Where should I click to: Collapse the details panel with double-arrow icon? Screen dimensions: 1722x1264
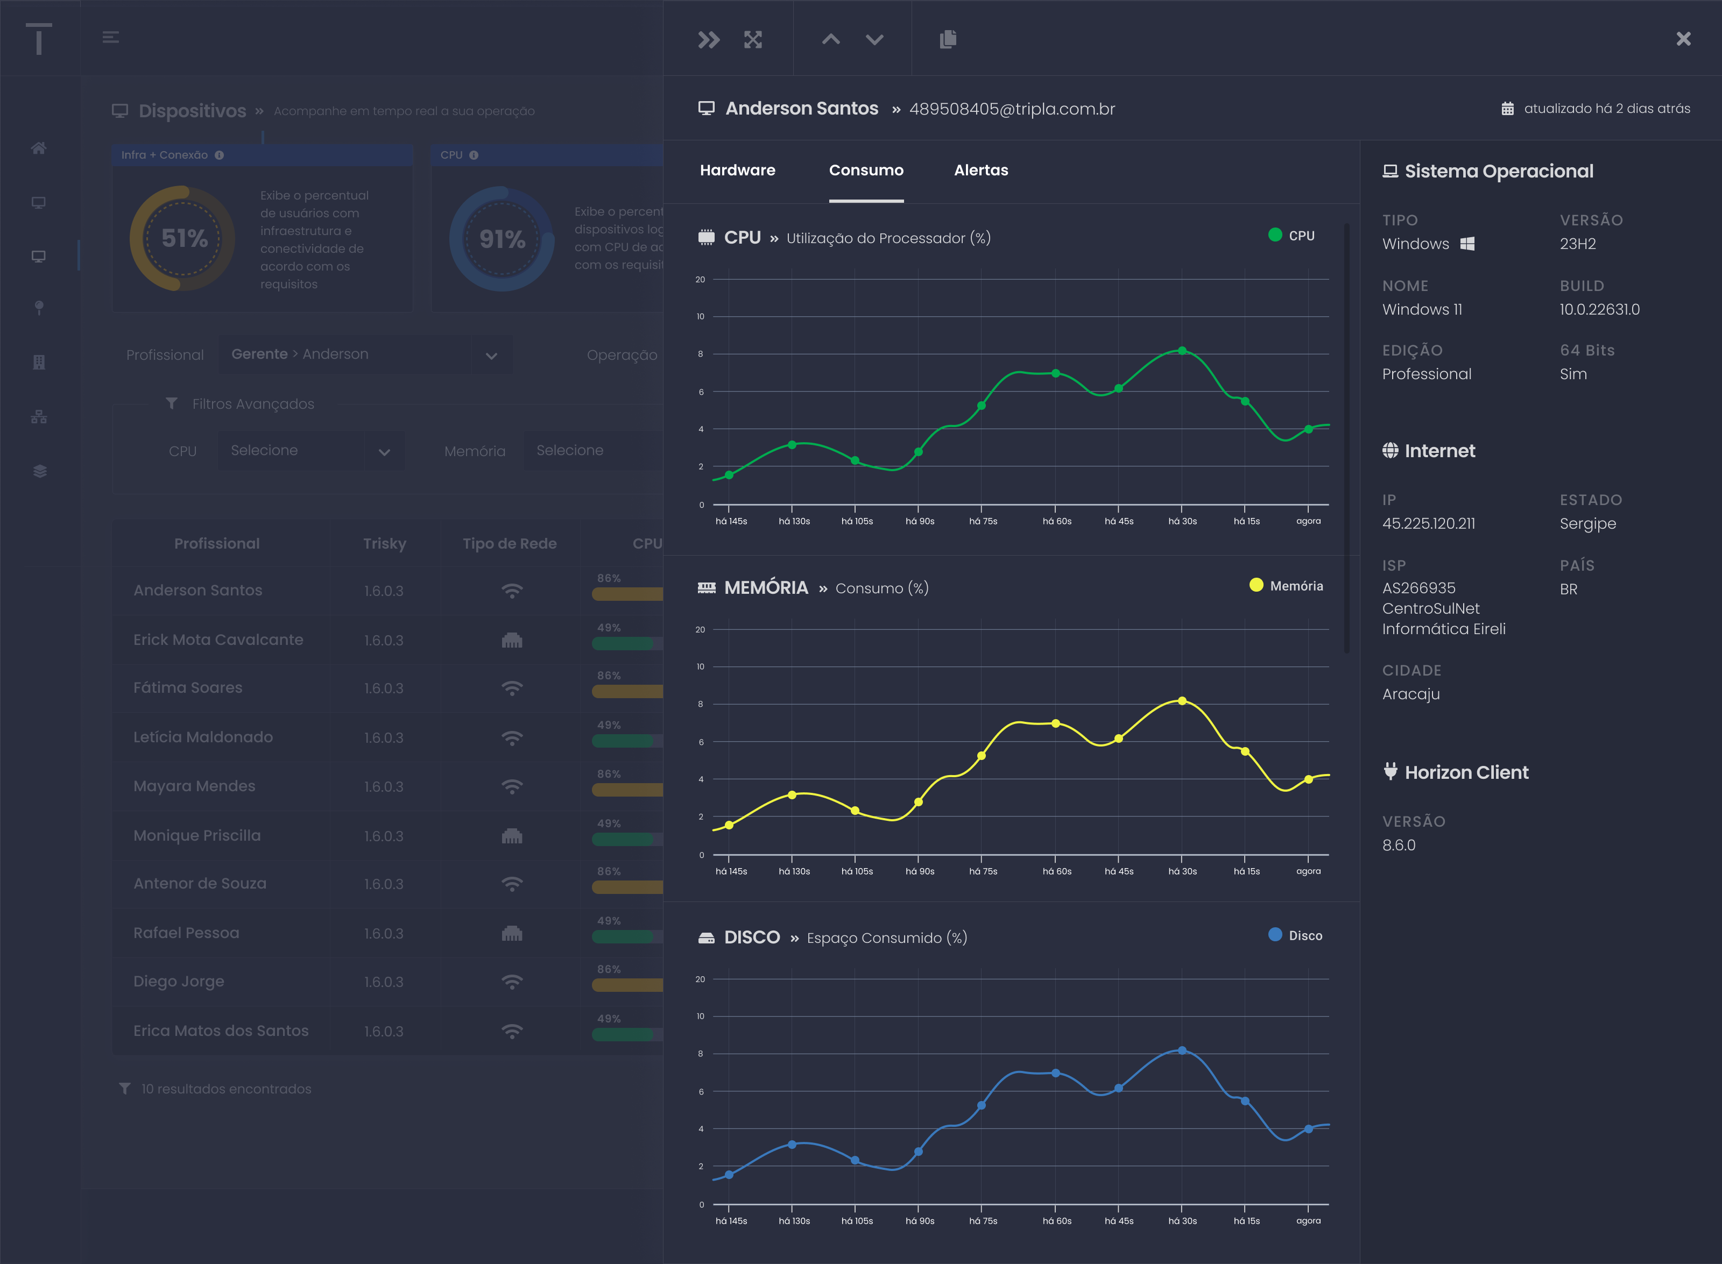pyautogui.click(x=708, y=39)
